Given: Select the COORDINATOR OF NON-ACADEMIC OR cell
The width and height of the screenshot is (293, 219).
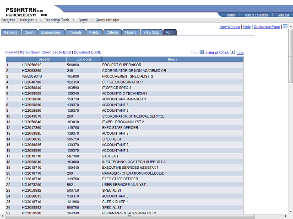Looking at the screenshot, I should pos(172,71).
